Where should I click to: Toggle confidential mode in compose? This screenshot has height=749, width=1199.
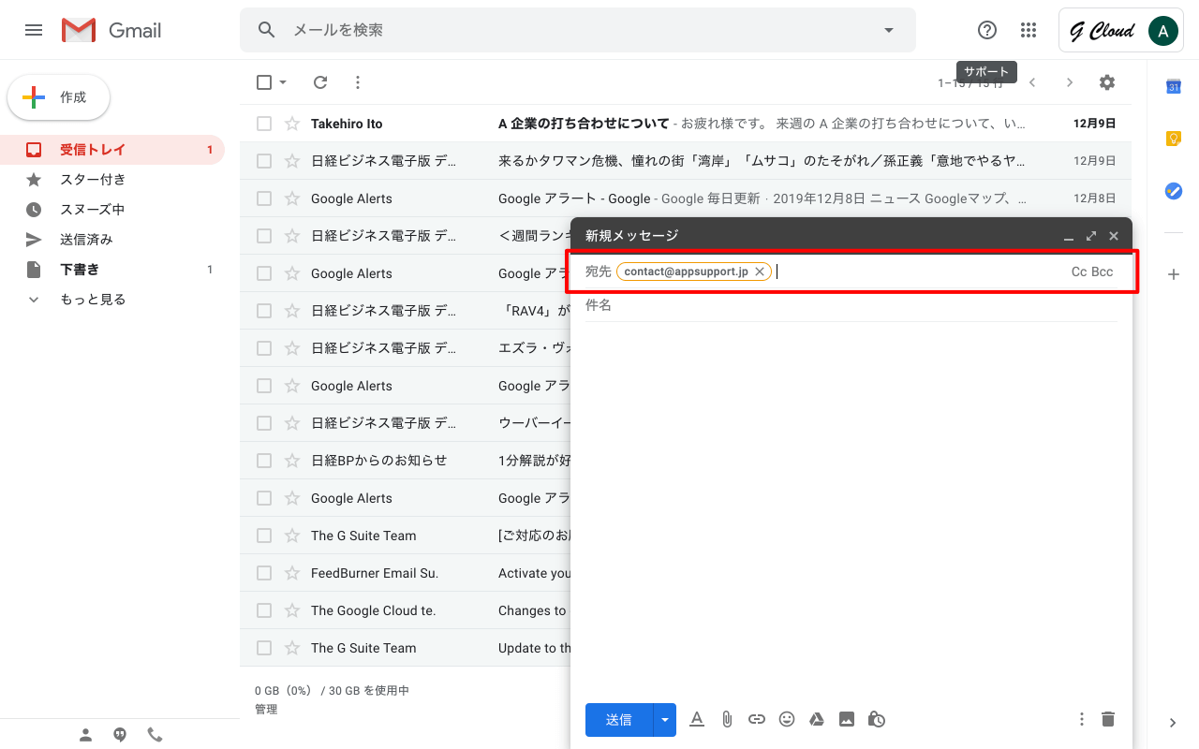tap(877, 719)
